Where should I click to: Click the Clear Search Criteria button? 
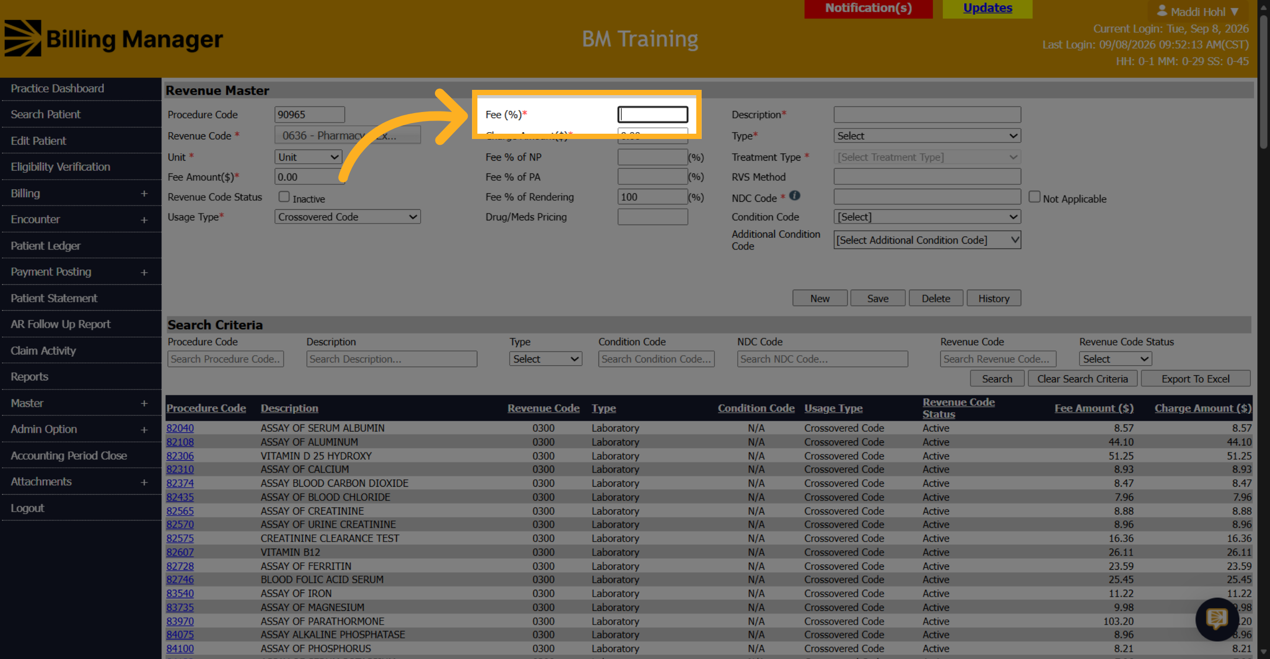coord(1083,378)
